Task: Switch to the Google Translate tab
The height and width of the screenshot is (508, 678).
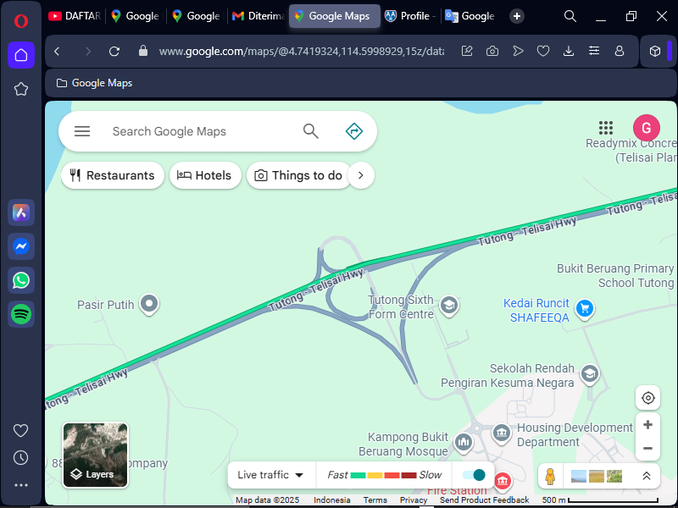Action: click(x=470, y=16)
